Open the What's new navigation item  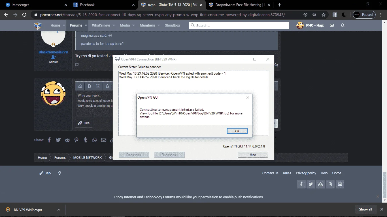[x=101, y=25]
